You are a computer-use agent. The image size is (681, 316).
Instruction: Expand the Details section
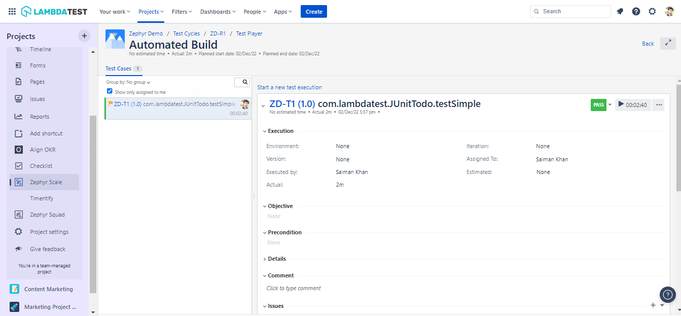point(264,259)
